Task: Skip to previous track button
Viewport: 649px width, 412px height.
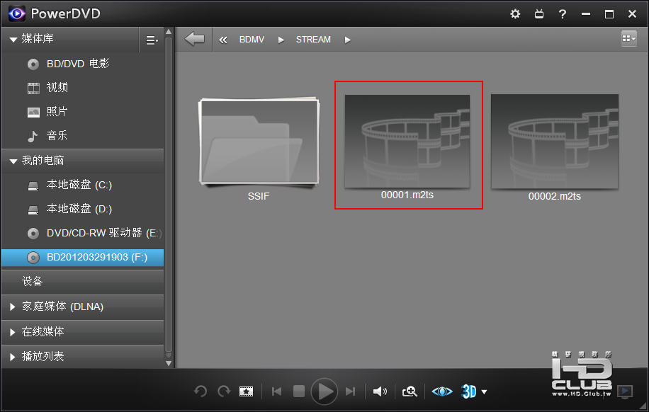Action: click(x=277, y=391)
